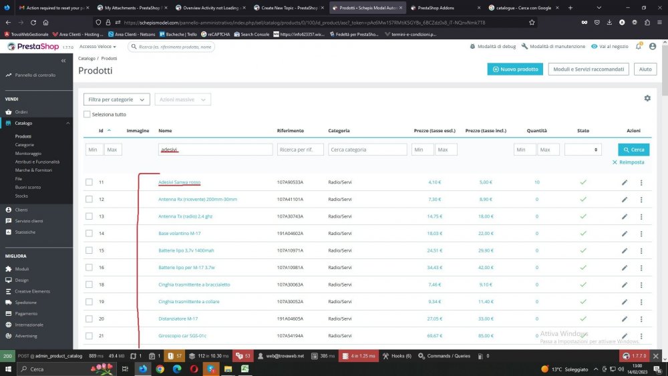
Task: Click pencil edit icon for Base volantino M-17
Action: coord(625,233)
